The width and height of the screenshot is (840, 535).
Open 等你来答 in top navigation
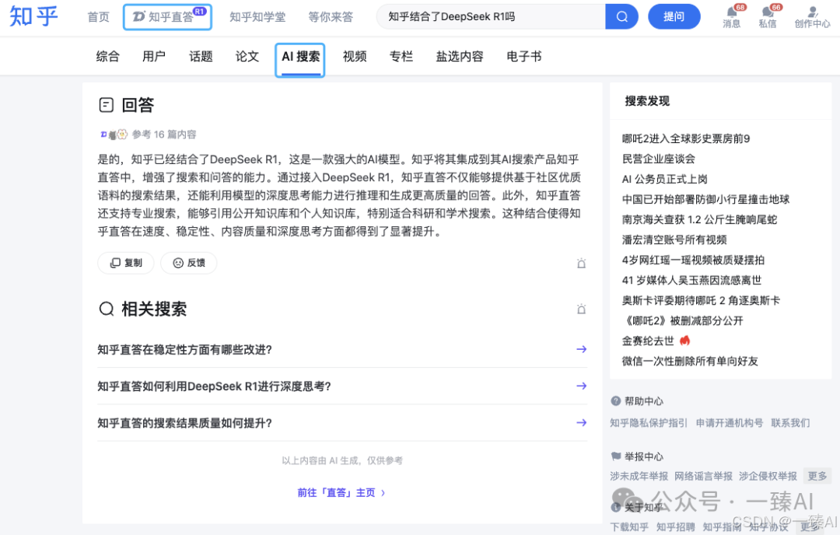point(331,17)
